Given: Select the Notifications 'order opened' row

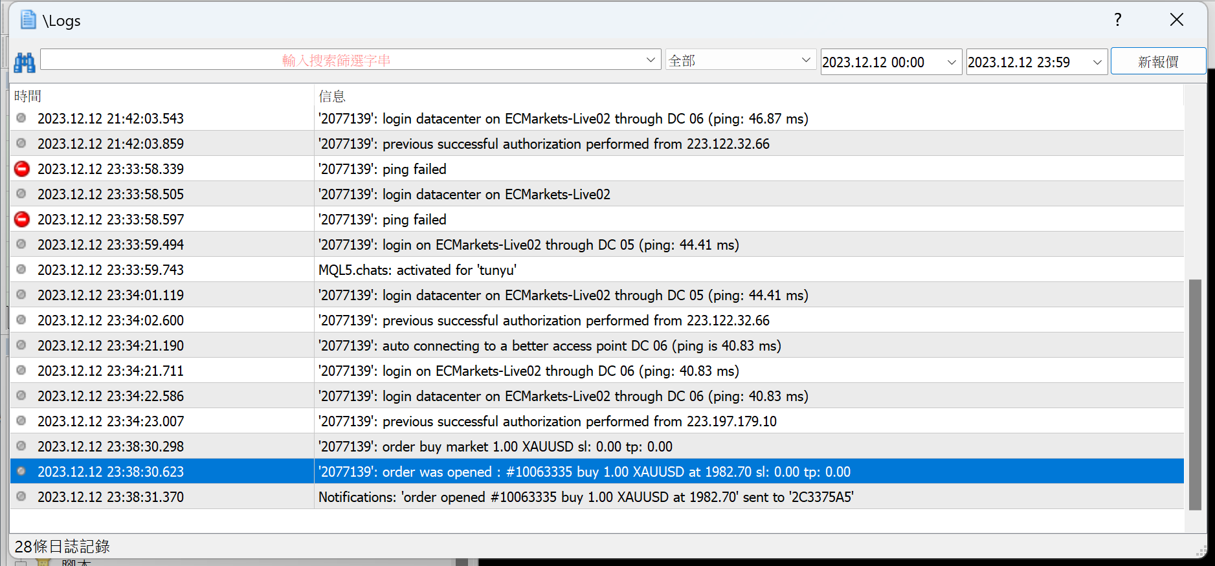Looking at the screenshot, I should pos(597,497).
